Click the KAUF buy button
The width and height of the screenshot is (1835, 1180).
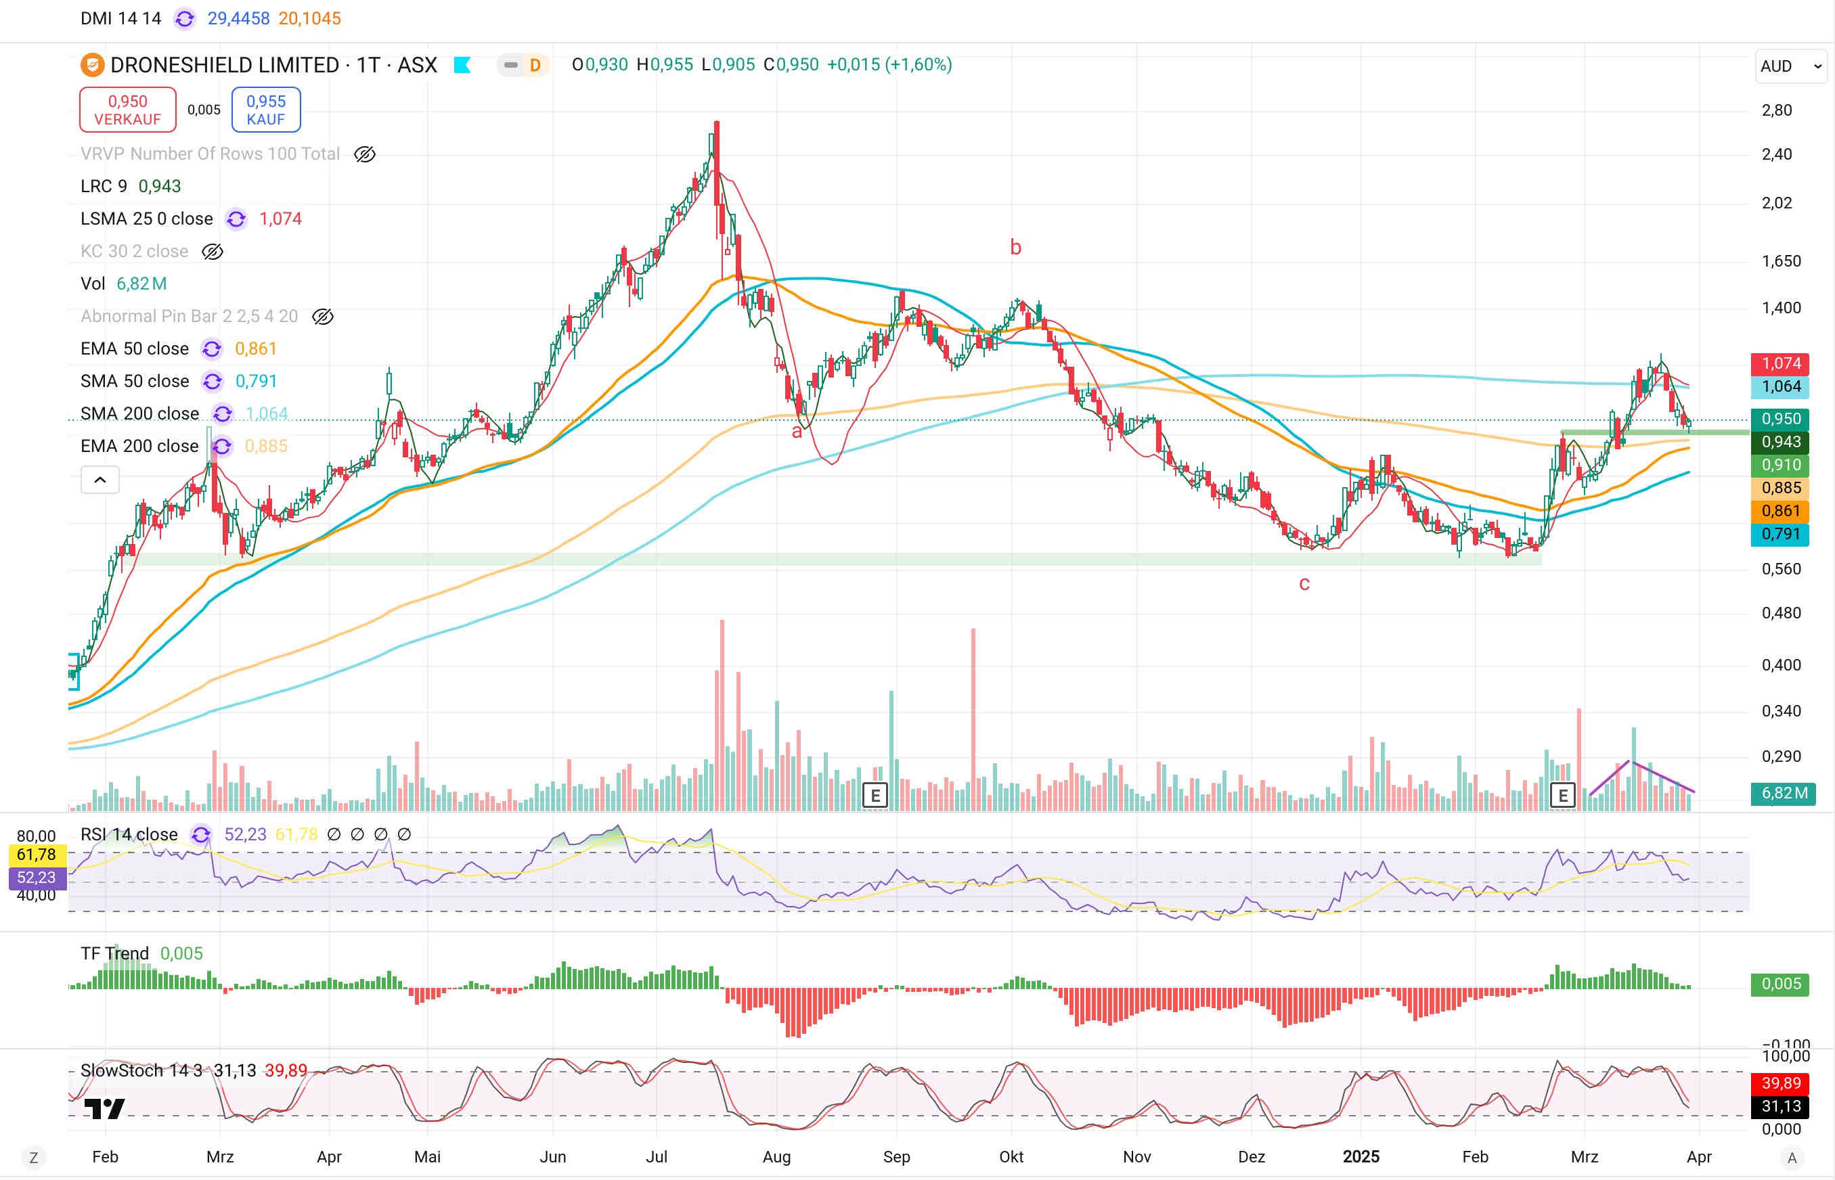coord(265,110)
